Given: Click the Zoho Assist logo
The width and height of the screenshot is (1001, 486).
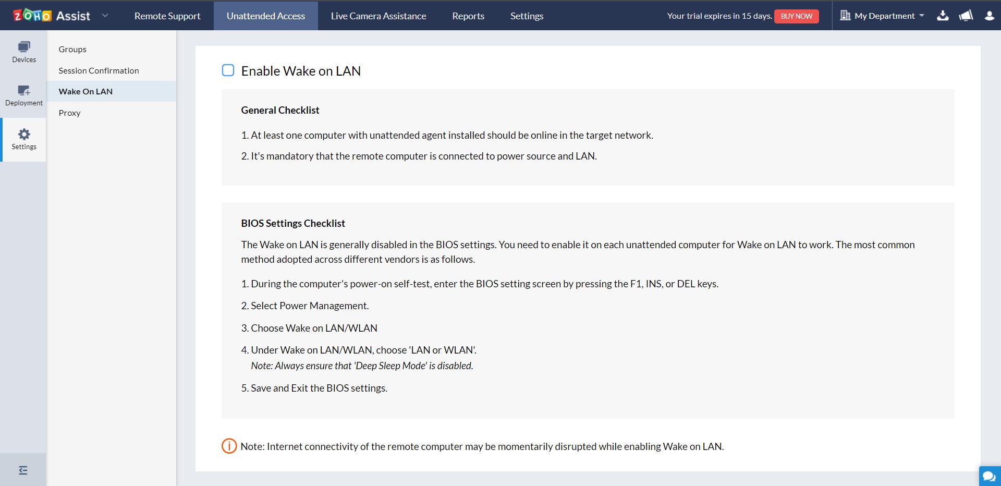Looking at the screenshot, I should click(52, 16).
